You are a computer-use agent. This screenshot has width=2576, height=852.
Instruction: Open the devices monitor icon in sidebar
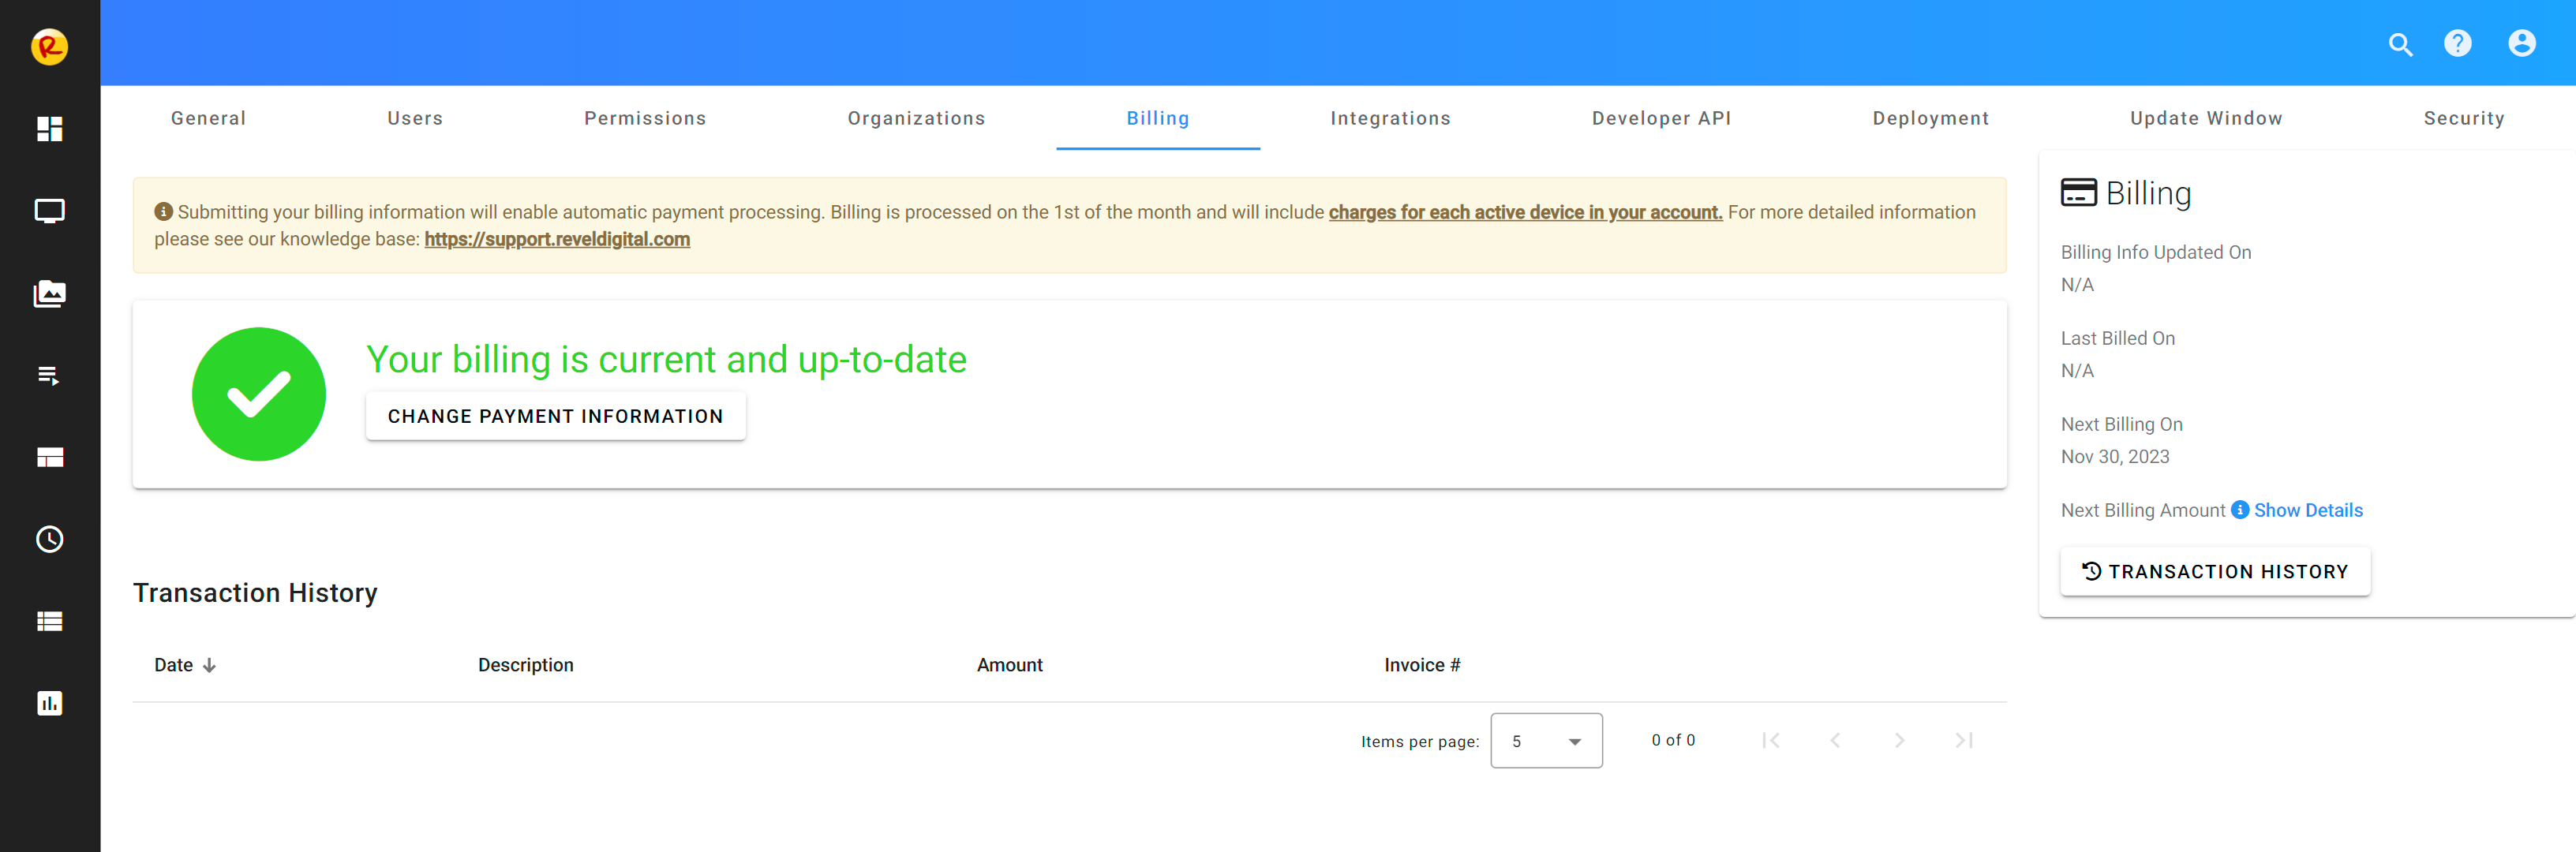click(x=49, y=211)
